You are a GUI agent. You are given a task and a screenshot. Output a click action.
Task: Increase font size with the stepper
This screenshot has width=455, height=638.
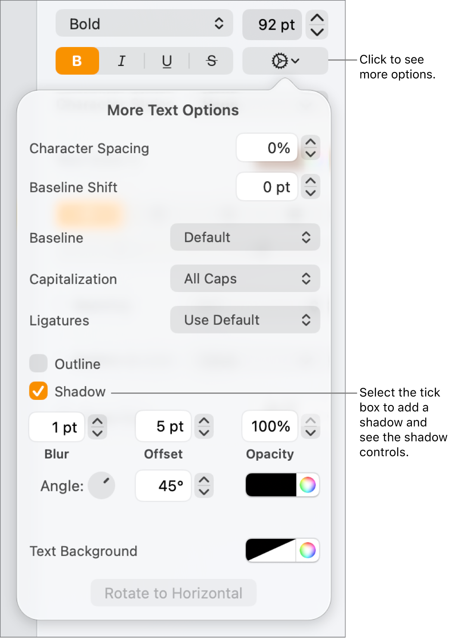coord(317,19)
